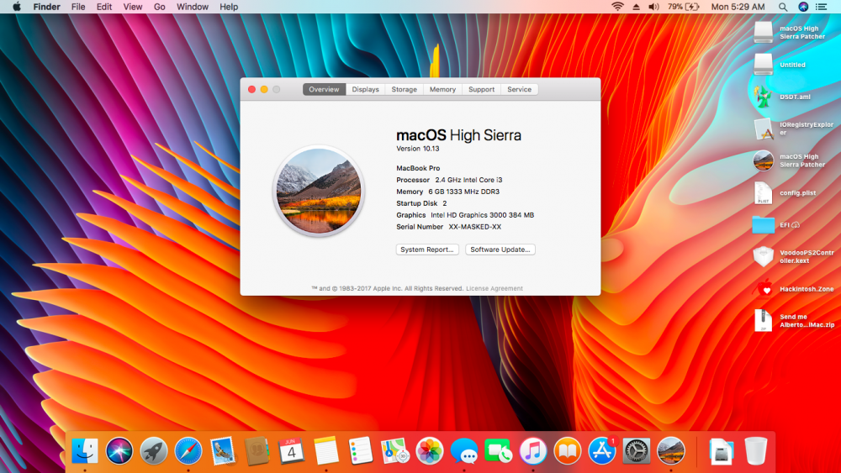This screenshot has width=841, height=473.
Task: Open App Store icon with badge
Action: point(602,450)
